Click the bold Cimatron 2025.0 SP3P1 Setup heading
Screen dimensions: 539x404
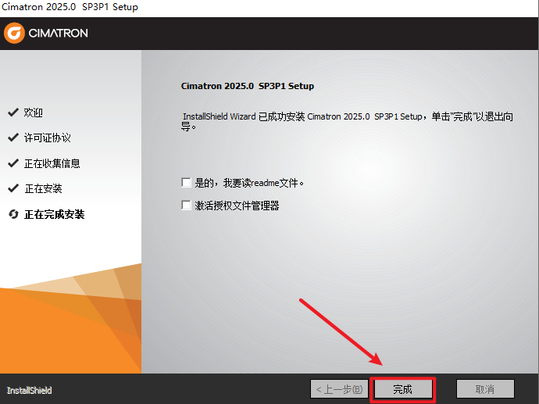(247, 86)
